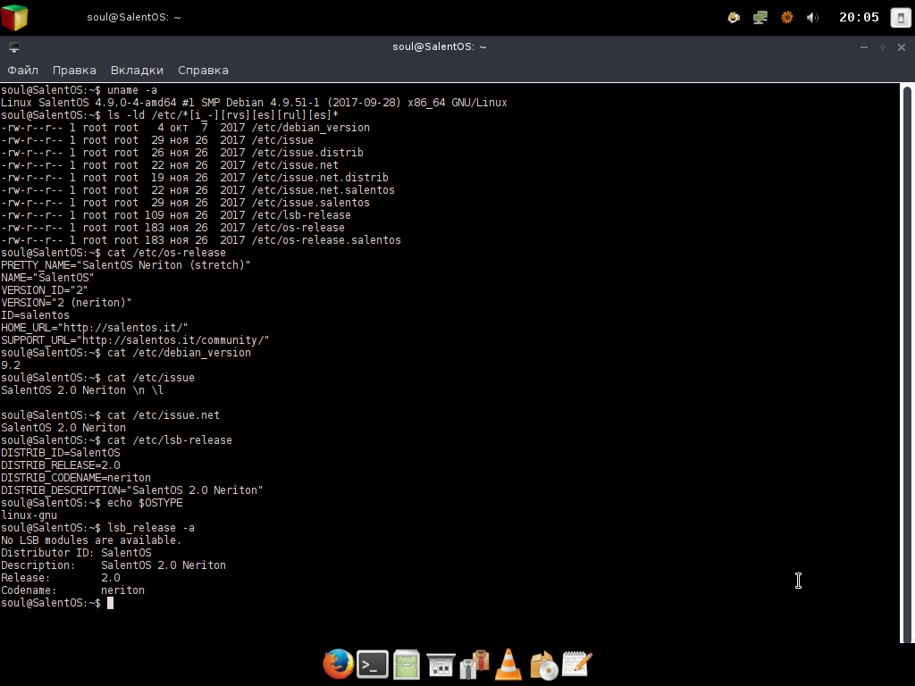Select soul@SalentOS task in the top panel
The height and width of the screenshot is (686, 915).
[134, 18]
